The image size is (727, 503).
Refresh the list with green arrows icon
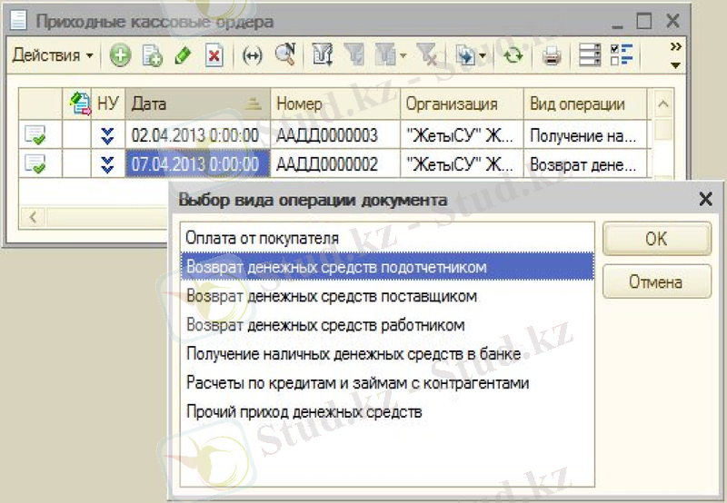513,56
